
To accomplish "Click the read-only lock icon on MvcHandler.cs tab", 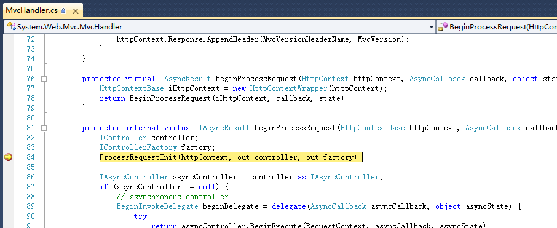I will click(x=63, y=10).
